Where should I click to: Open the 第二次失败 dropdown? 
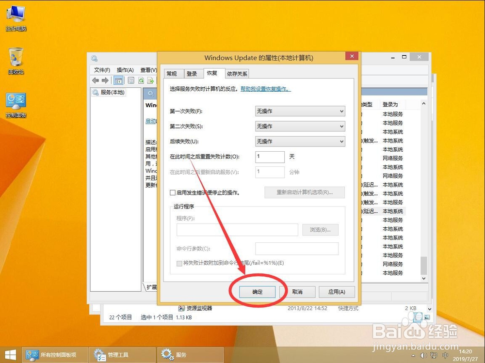click(x=300, y=126)
